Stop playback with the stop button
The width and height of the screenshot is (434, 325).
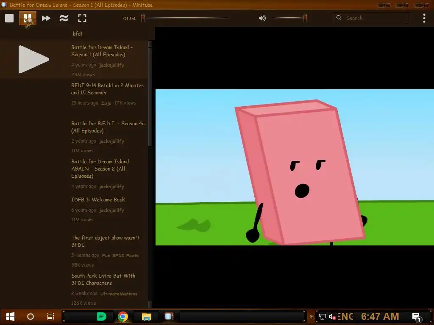pyautogui.click(x=9, y=18)
